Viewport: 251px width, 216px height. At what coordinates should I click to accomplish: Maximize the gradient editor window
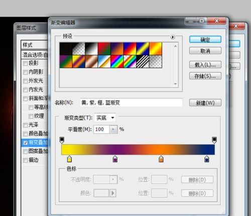tap(202, 21)
